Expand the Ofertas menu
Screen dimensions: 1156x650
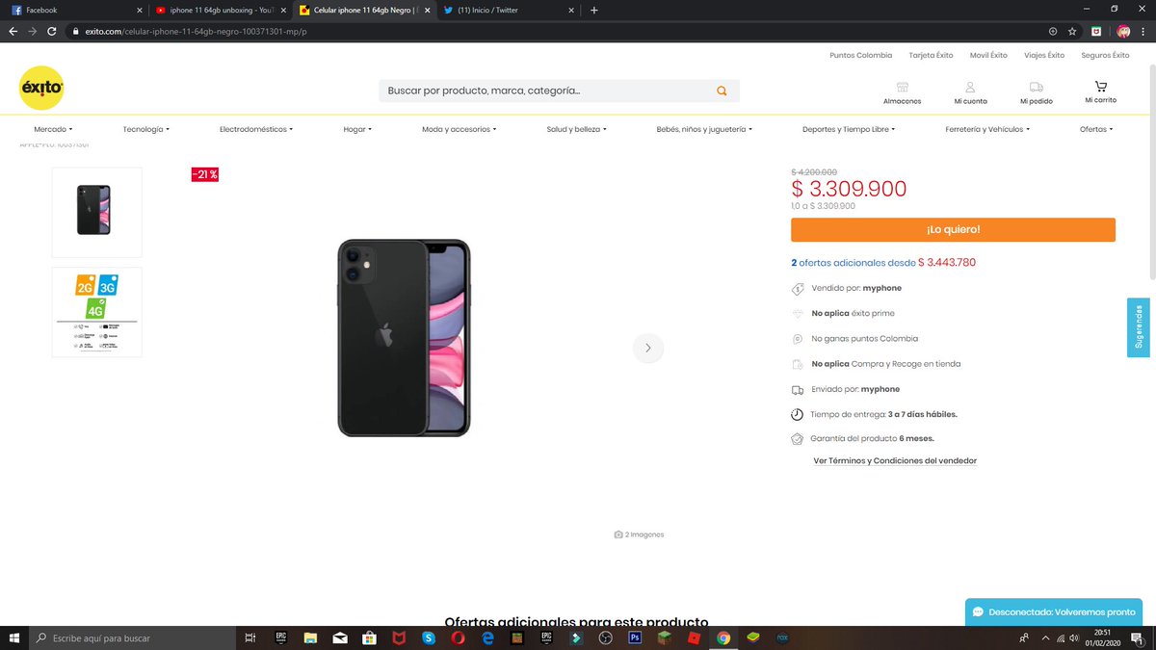pos(1096,129)
